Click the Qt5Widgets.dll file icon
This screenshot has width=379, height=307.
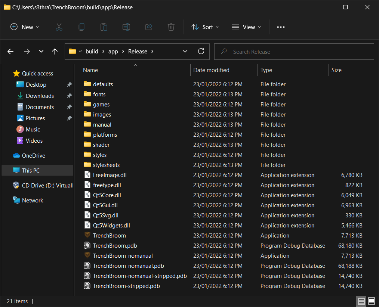click(x=87, y=225)
